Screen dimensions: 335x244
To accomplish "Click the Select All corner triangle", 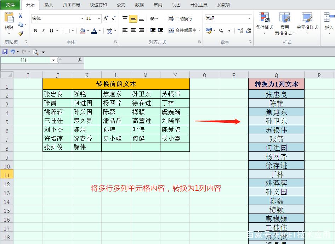I will [7, 75].
